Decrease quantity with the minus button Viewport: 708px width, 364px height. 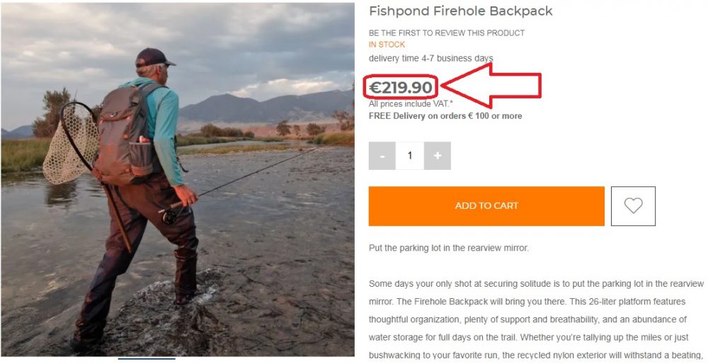click(382, 156)
